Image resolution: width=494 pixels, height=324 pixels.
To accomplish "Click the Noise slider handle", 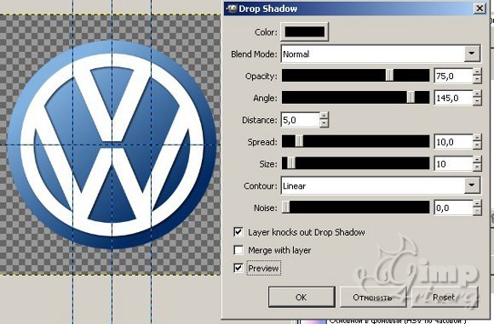I will [x=286, y=207].
